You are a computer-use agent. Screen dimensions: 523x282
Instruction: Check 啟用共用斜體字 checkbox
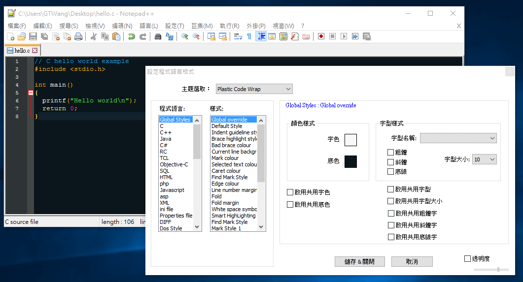[391, 225]
